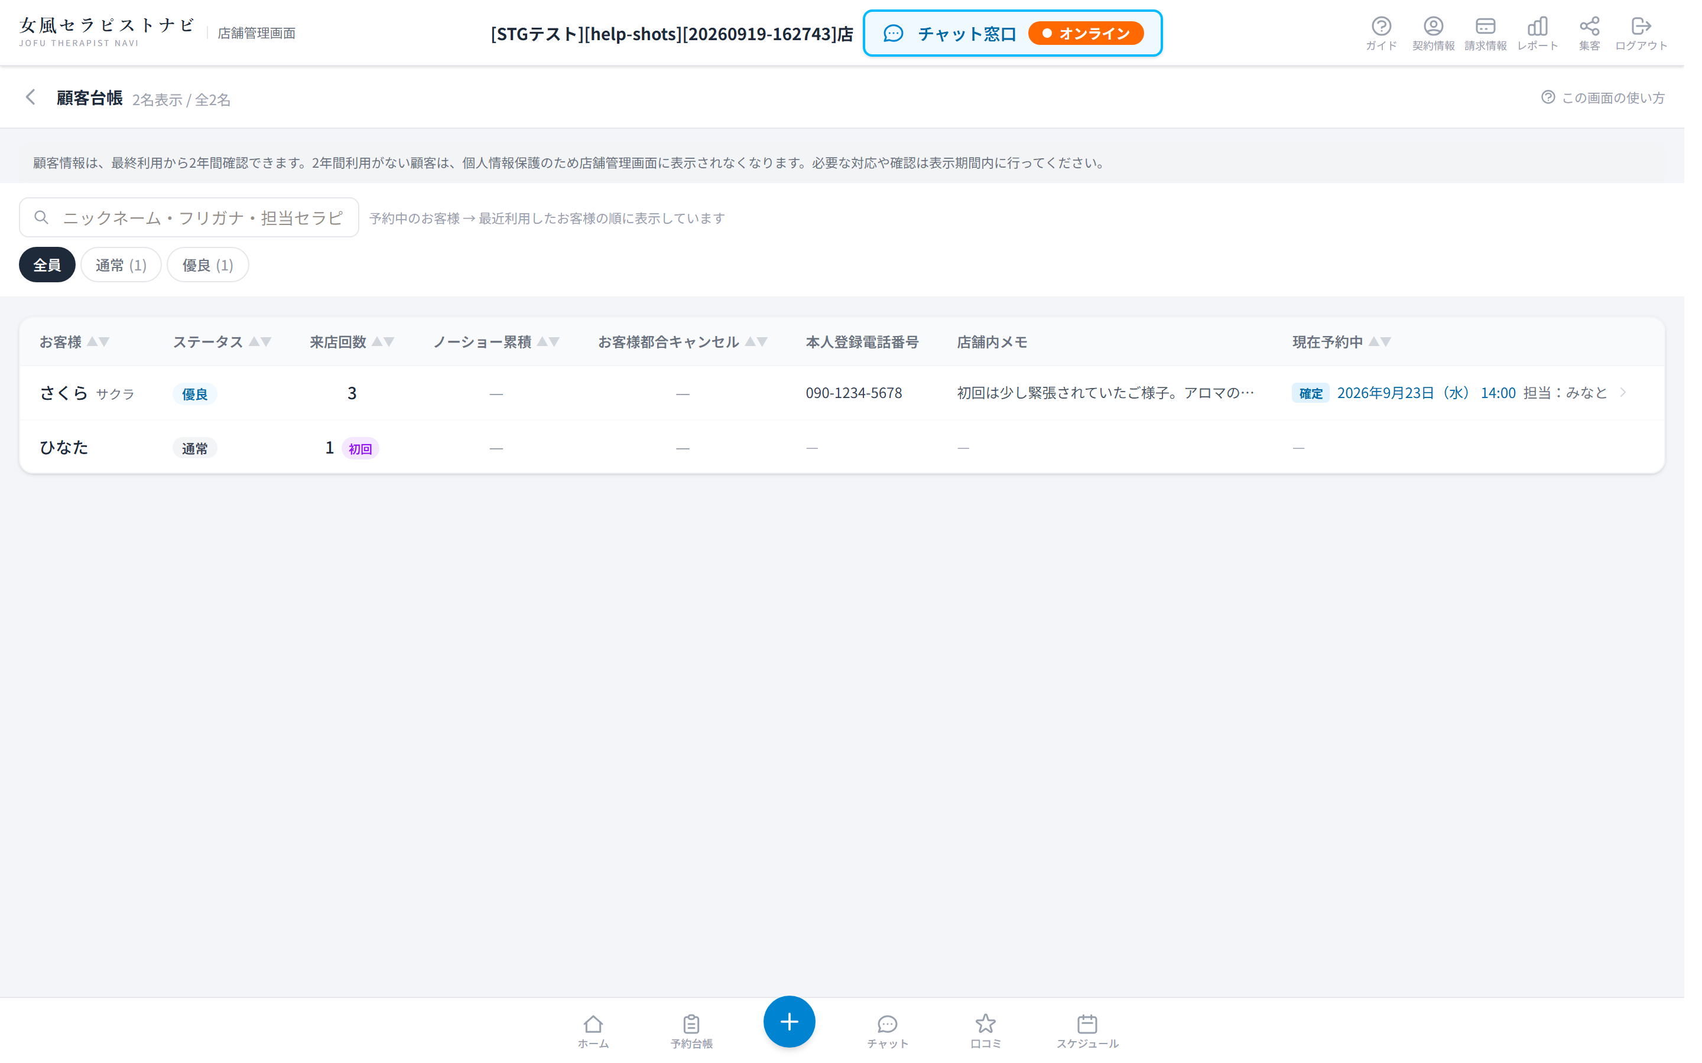
Task: Click the ログアウト logout icon
Action: pos(1641,33)
